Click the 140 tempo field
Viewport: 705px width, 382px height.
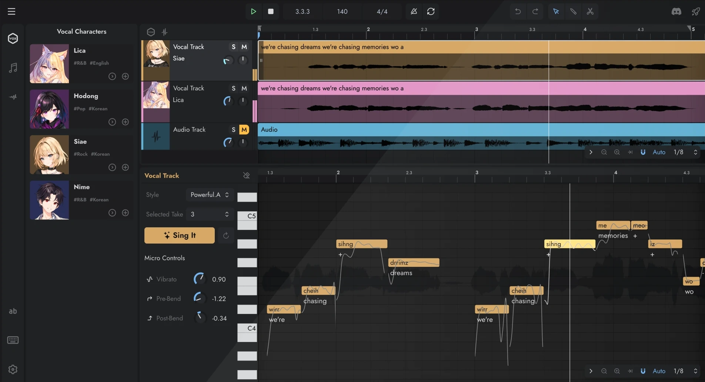pos(342,11)
